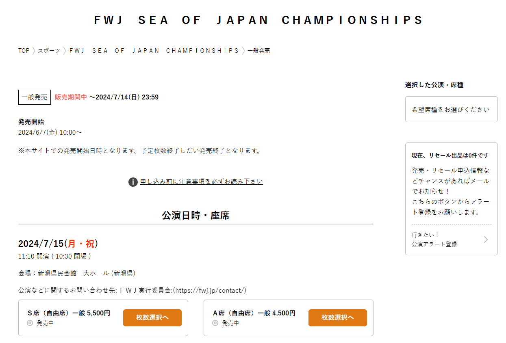The height and width of the screenshot is (343, 506).
Task: Choose ticket quantity for S席 5,500円
Action: 152,318
